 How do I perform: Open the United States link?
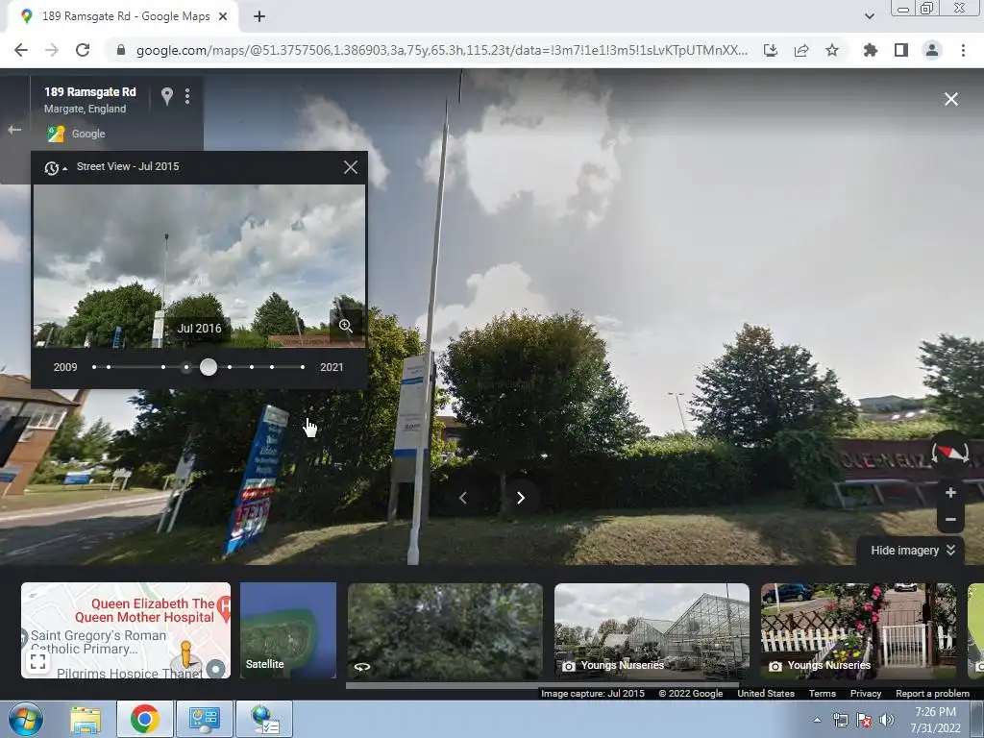[765, 694]
